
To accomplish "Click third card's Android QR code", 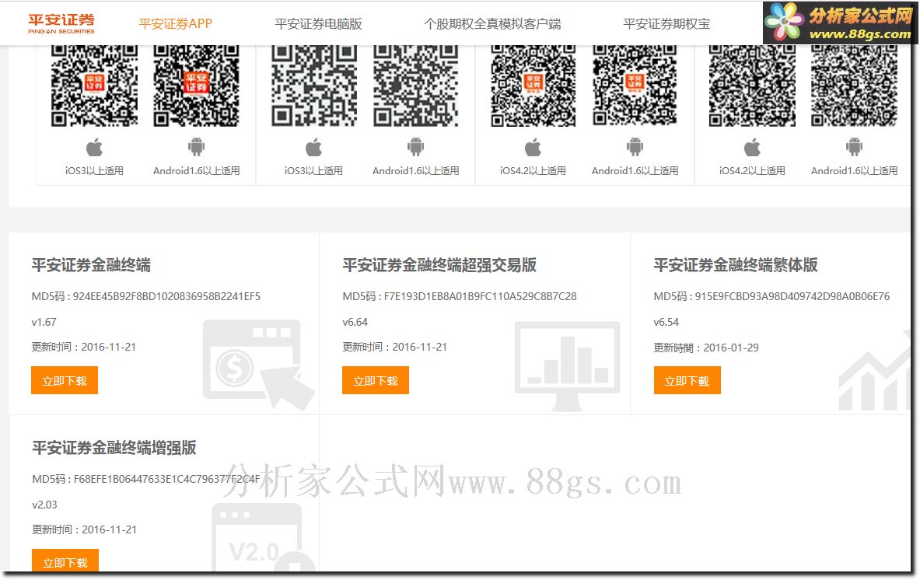I will (x=635, y=86).
